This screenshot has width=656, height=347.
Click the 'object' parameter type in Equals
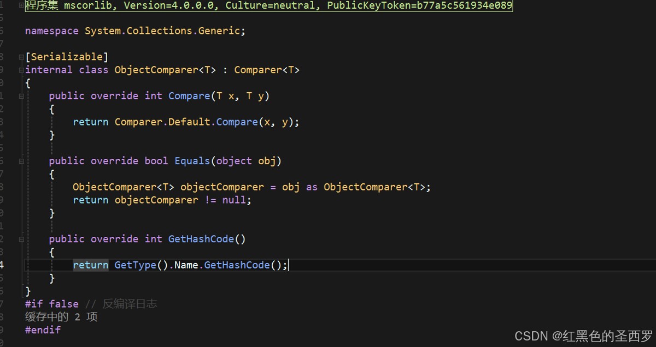click(x=234, y=161)
